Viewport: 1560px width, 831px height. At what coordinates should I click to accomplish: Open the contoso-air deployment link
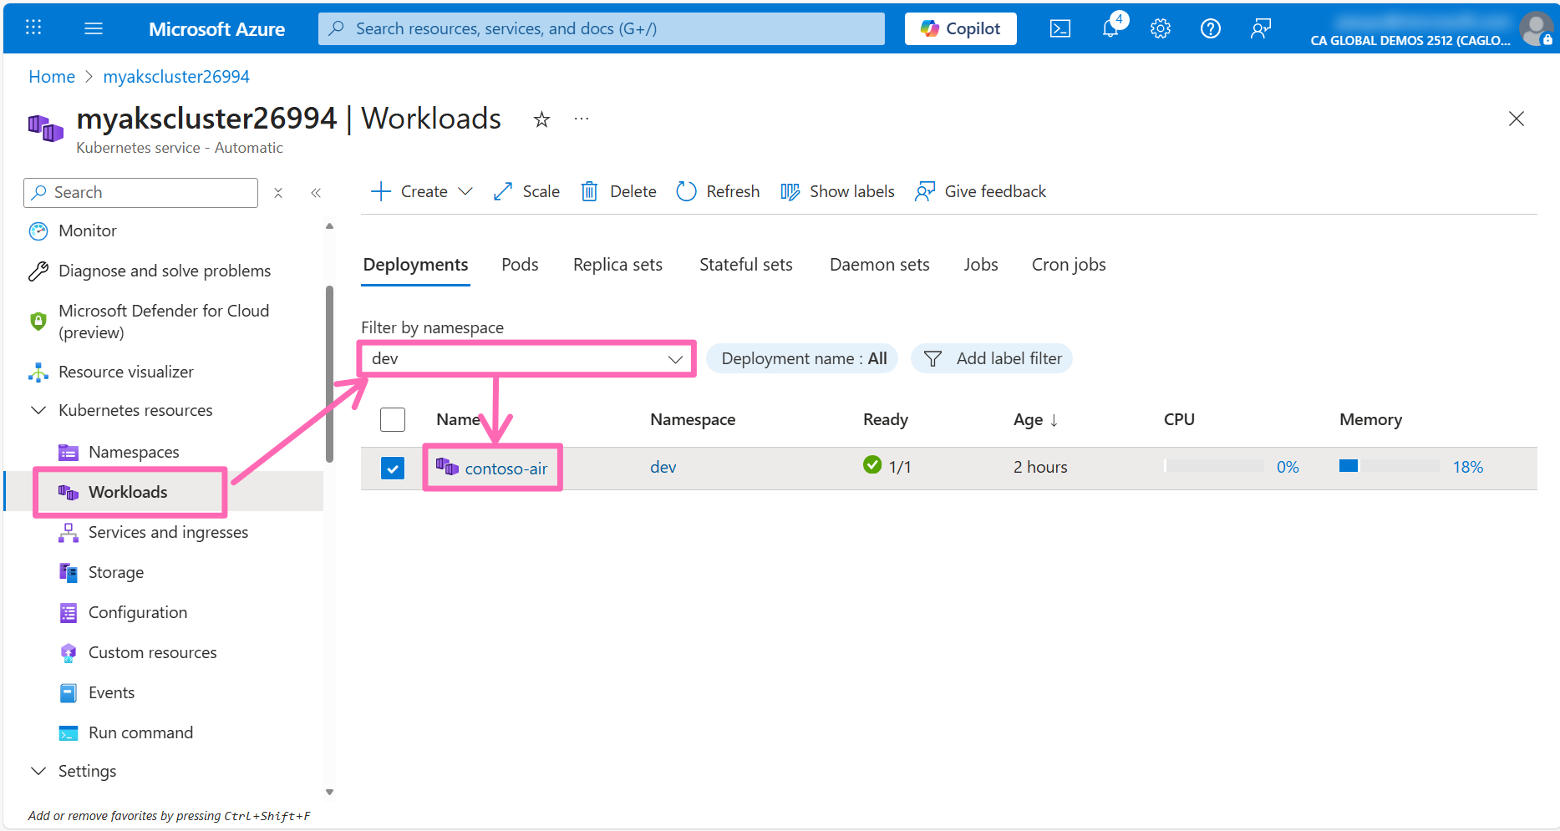506,469
